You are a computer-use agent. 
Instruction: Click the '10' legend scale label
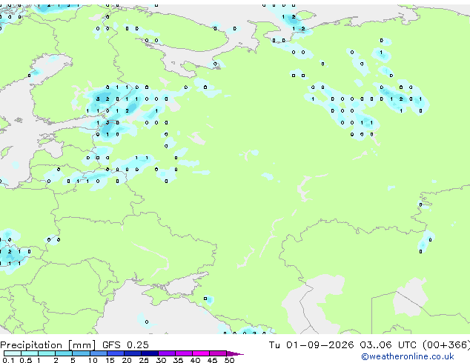[x=93, y=360]
